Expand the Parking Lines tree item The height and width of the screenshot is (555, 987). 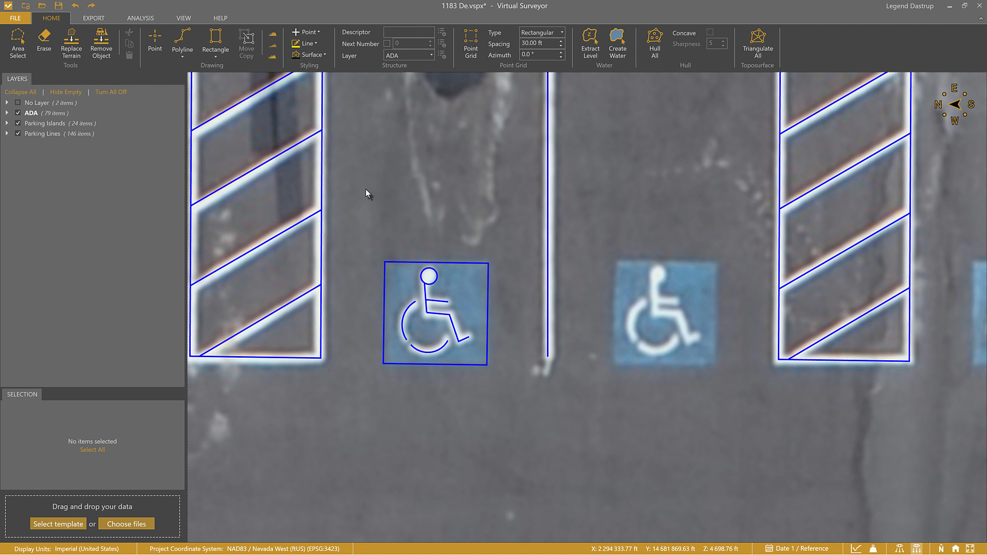[x=7, y=133]
